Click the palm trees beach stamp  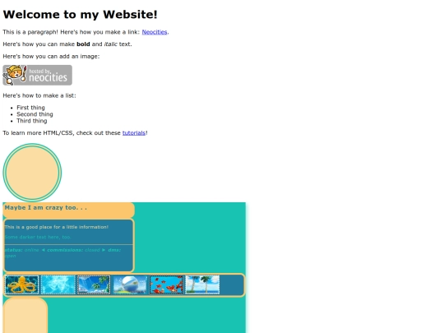point(202,284)
